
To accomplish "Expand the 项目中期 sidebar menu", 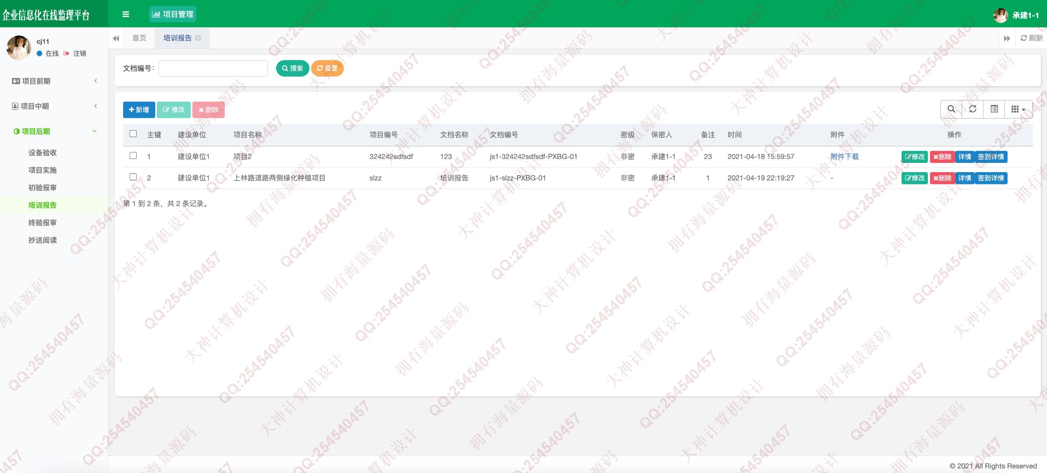I will pyautogui.click(x=54, y=106).
